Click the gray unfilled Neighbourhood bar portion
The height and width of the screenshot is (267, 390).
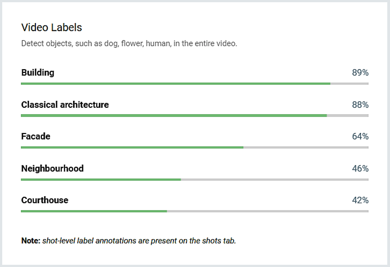pos(275,180)
